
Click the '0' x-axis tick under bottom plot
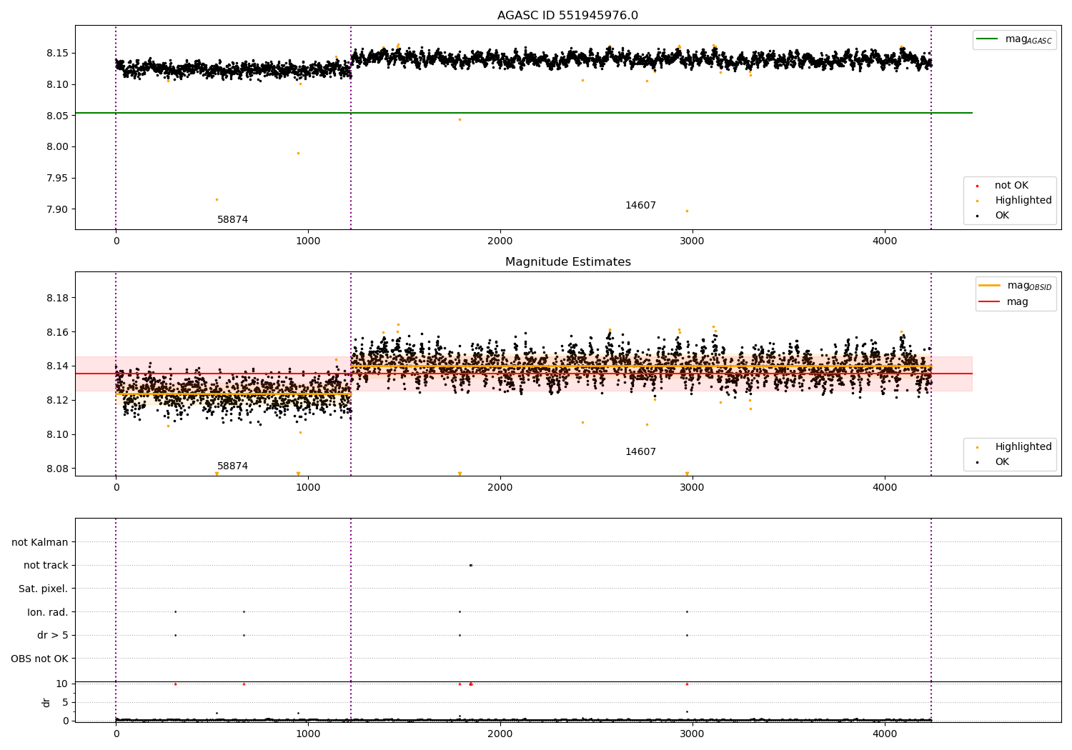[116, 734]
